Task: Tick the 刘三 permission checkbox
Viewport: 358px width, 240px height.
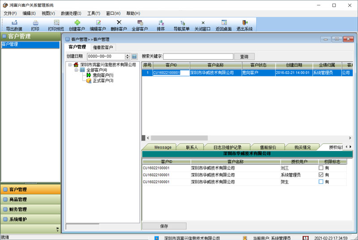Action: 321,168
